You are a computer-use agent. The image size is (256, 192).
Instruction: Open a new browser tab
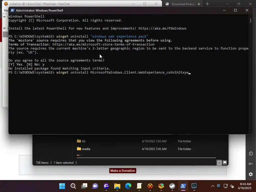pyautogui.click(x=207, y=4)
